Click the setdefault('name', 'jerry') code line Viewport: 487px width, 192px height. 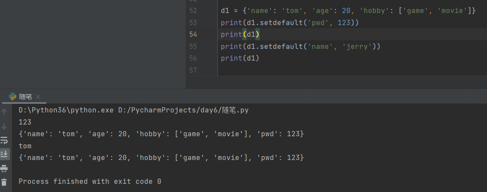[301, 47]
